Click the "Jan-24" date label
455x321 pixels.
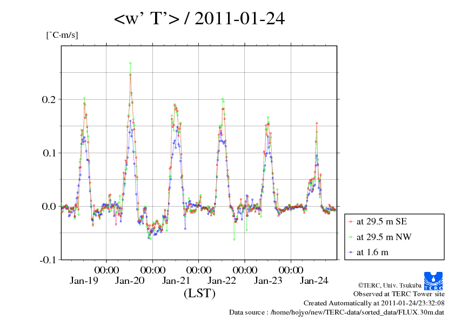(314, 281)
